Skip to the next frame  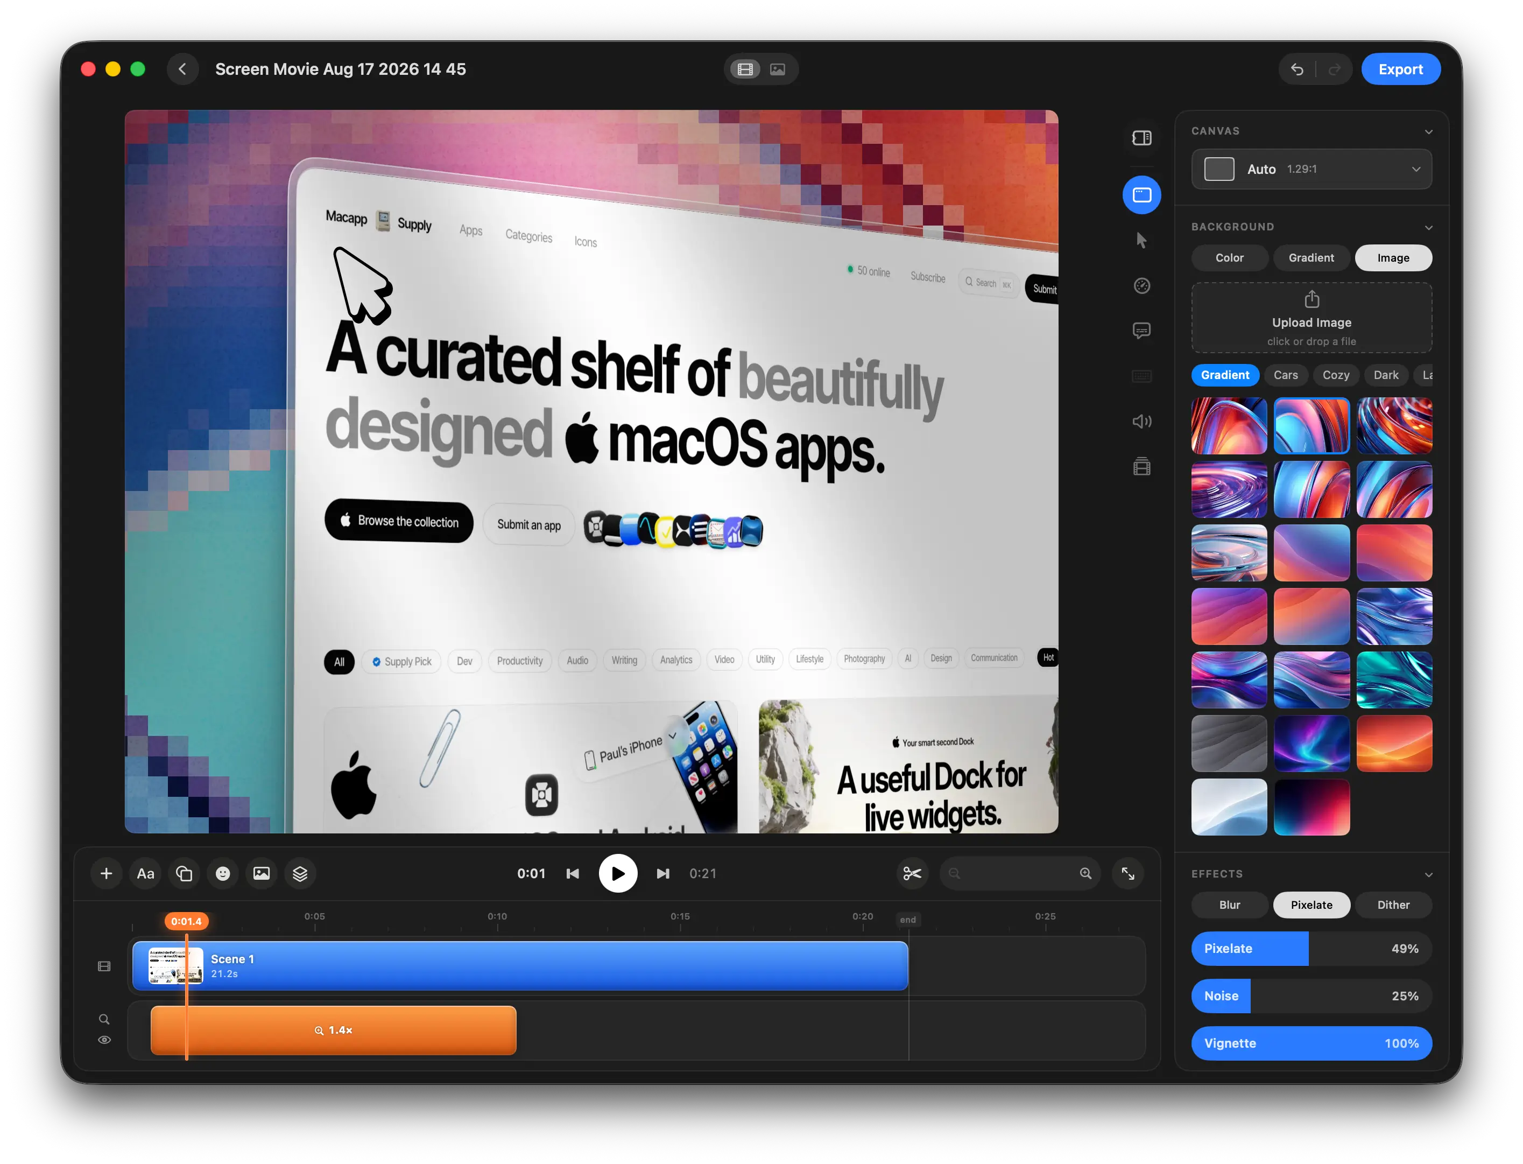pyautogui.click(x=663, y=874)
